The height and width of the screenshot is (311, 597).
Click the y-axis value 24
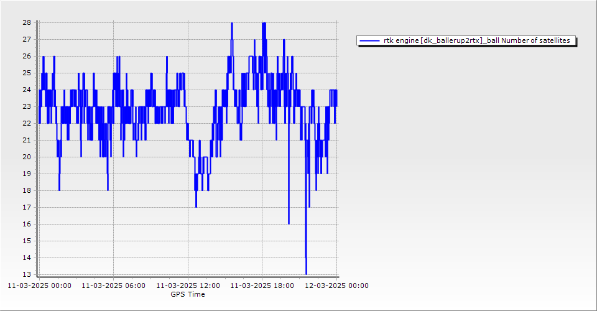[27, 90]
